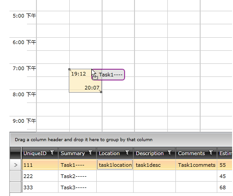Open the UniqueID column filter funnel
Screen dimensions: 233x196
click(x=52, y=153)
